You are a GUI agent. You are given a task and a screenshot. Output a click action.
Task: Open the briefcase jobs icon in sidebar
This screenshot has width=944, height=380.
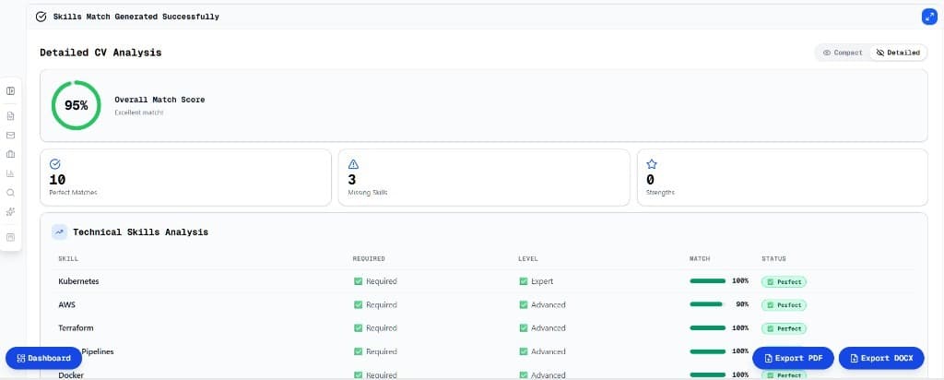10,154
